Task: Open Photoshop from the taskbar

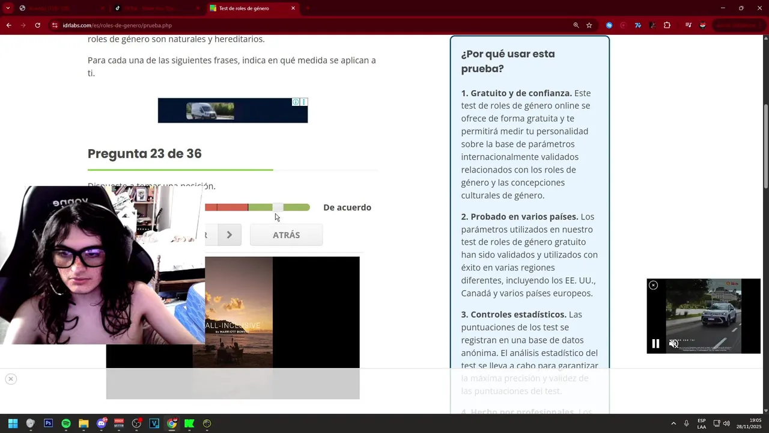Action: click(x=48, y=423)
